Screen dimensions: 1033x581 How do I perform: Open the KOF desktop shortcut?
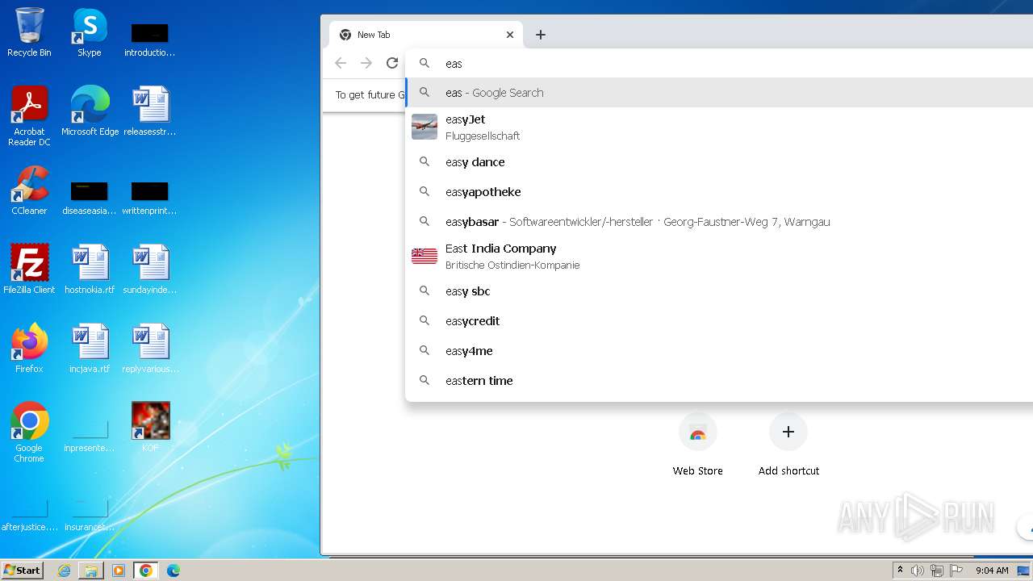[150, 428]
